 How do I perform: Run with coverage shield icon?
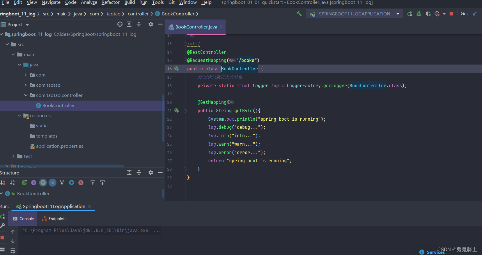(x=428, y=14)
